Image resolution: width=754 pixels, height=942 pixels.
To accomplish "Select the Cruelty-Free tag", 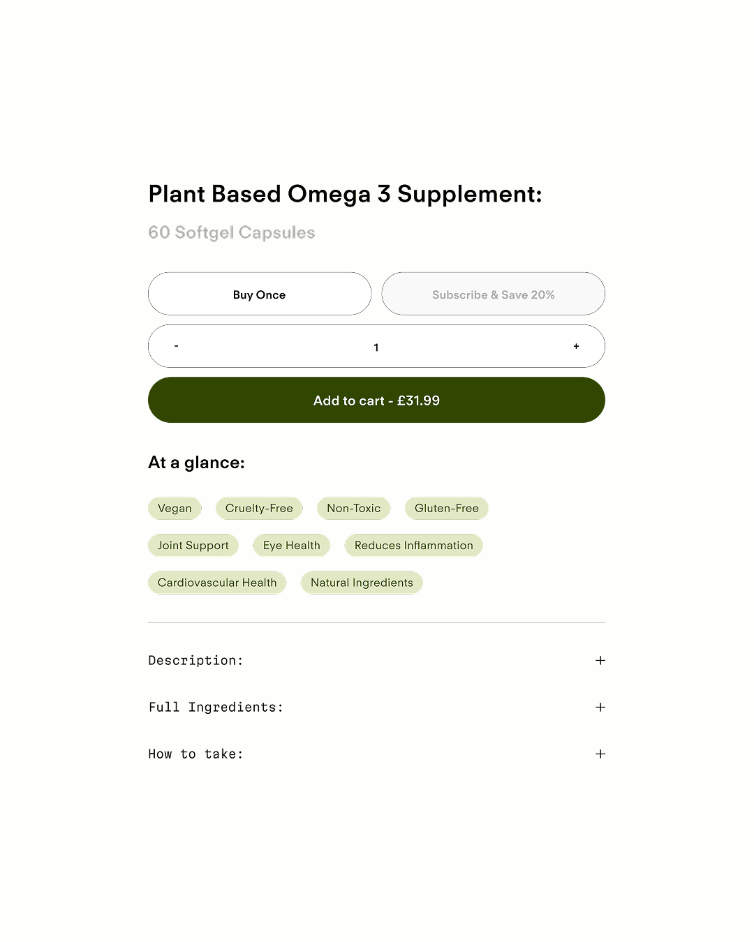I will pyautogui.click(x=259, y=508).
